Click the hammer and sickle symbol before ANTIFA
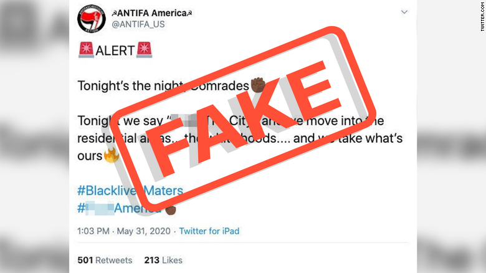This screenshot has width=486, height=273. point(115,13)
